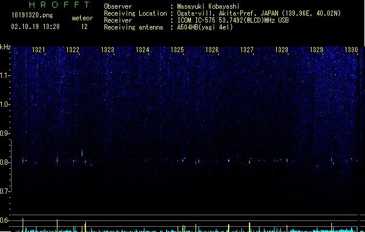Click the Receiving antenna label
The width and height of the screenshot is (365, 232).
[133, 27]
